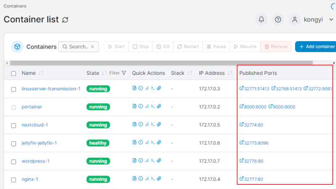Expand the kongyi user menu chevron
This screenshot has height=189, width=336.
pyautogui.click(x=331, y=19)
